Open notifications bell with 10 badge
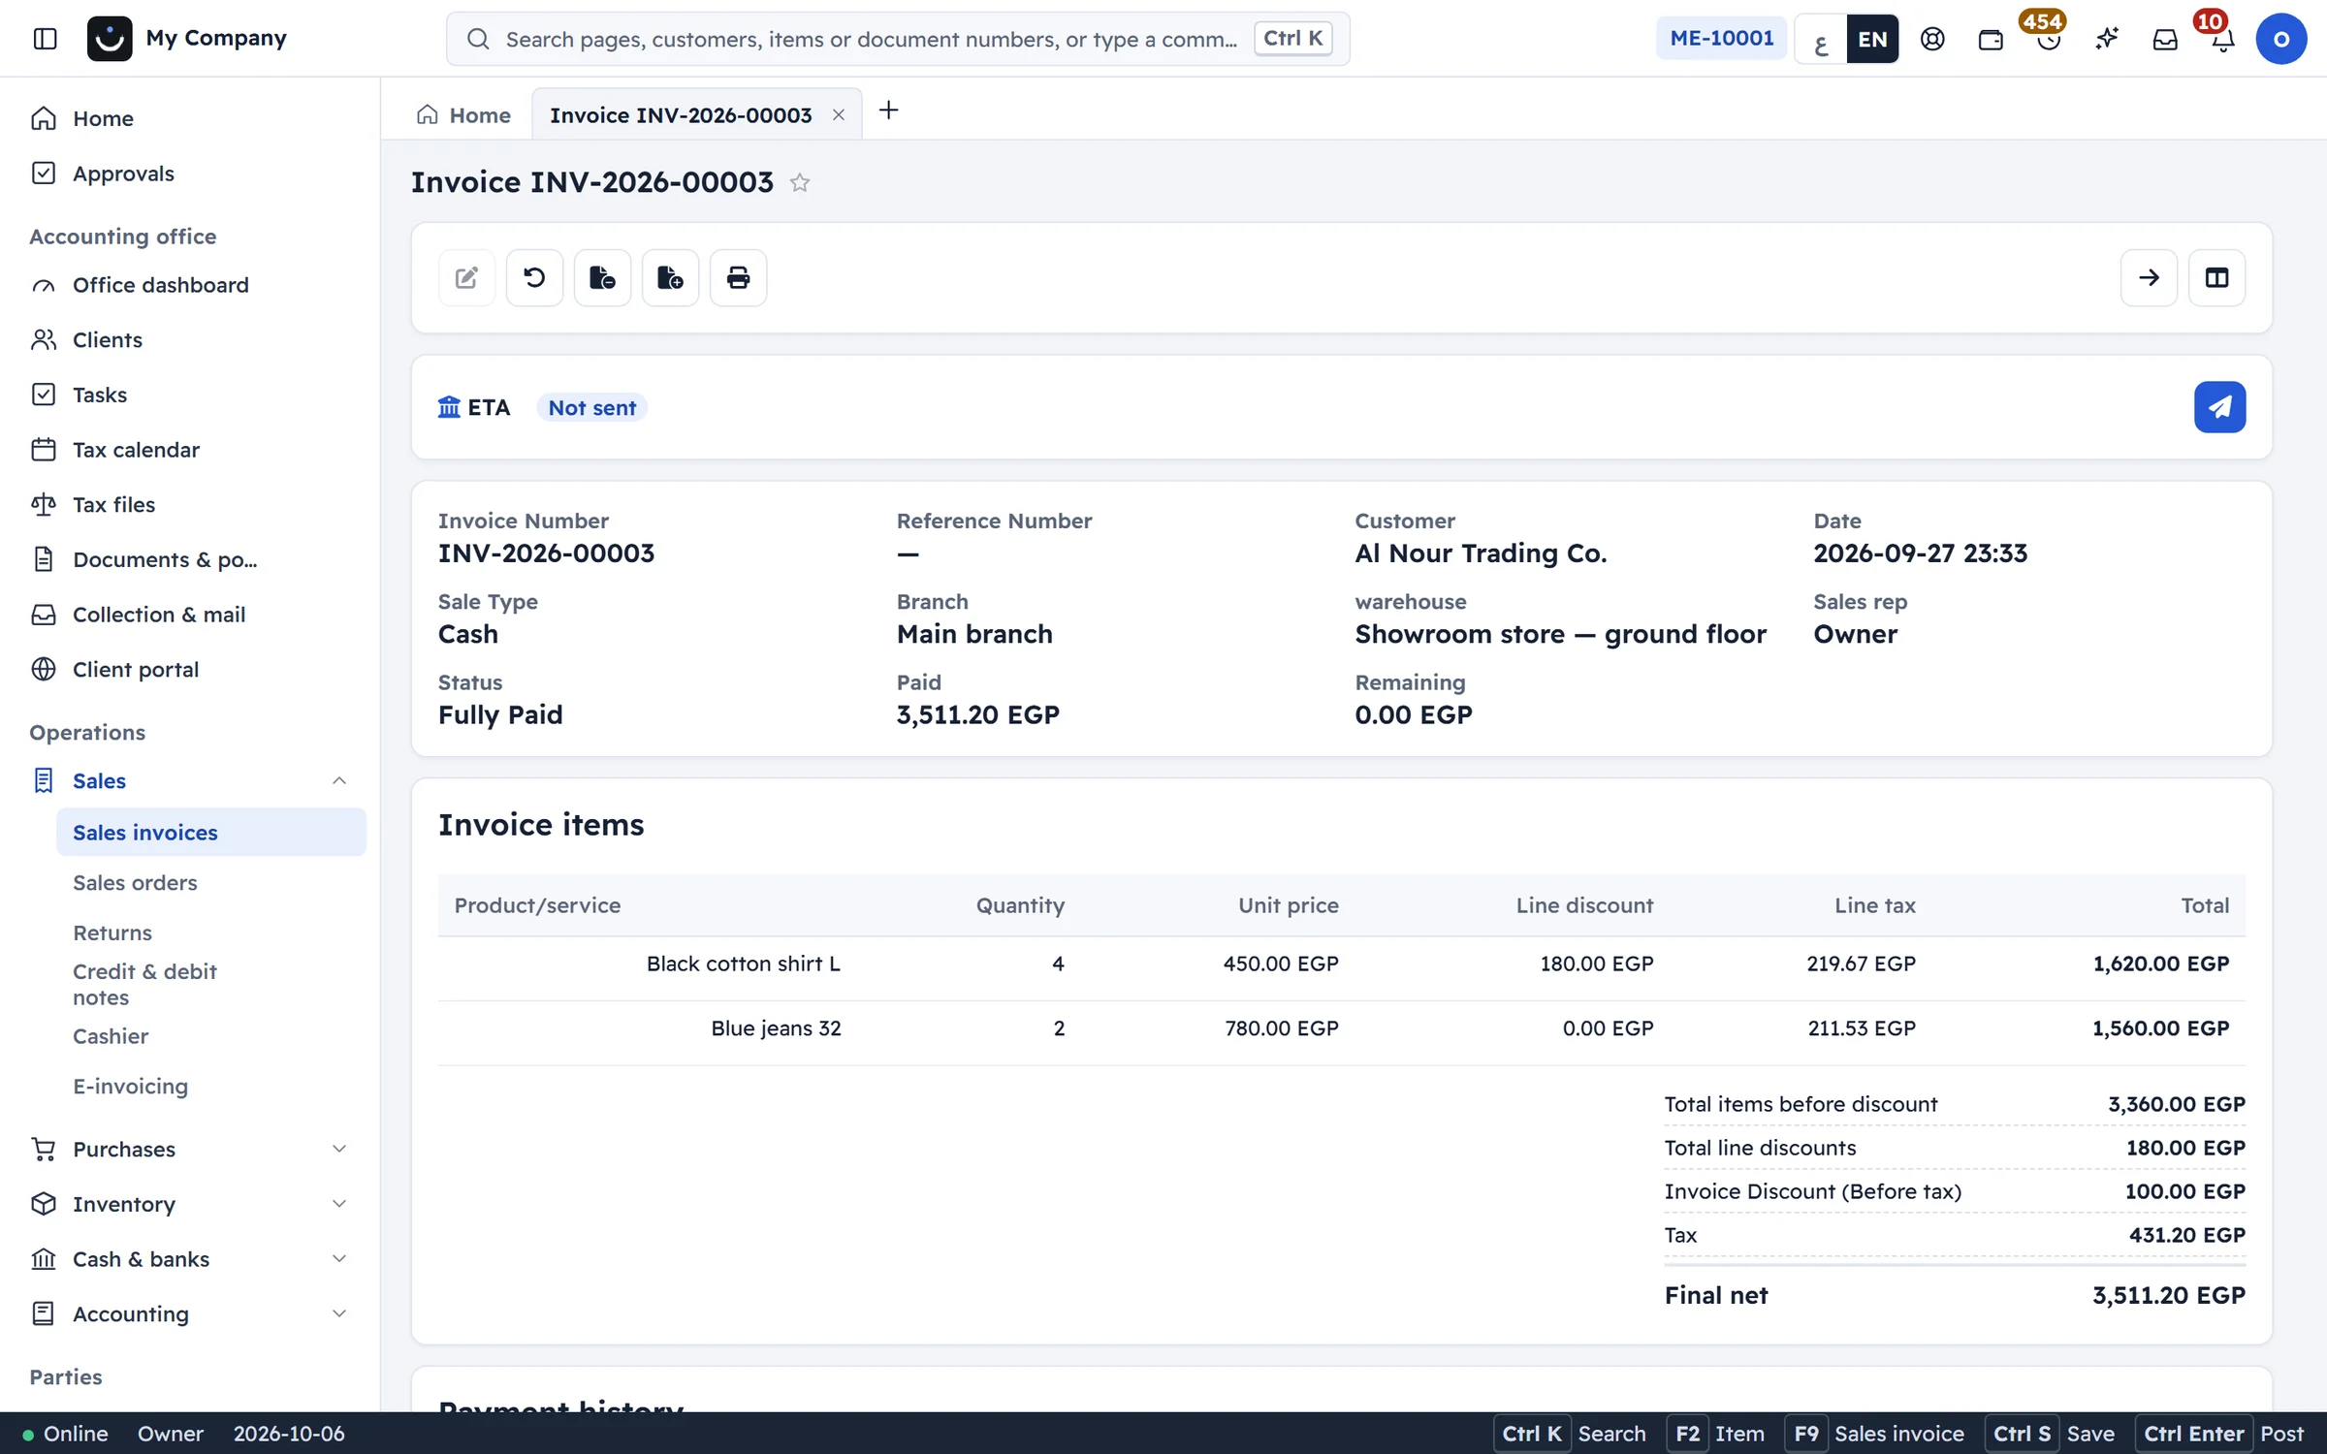The image size is (2327, 1454). (2222, 39)
